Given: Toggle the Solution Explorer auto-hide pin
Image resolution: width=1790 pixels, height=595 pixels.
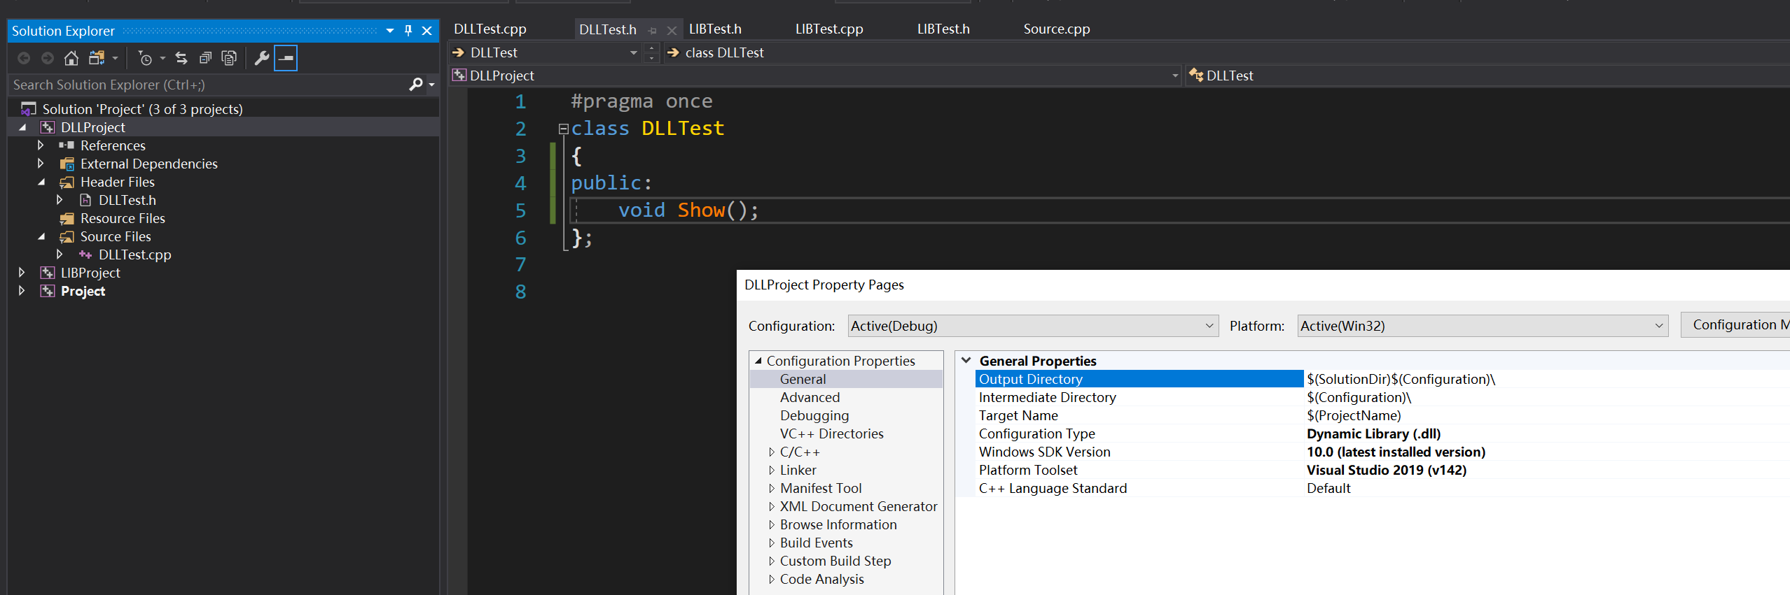Looking at the screenshot, I should (408, 31).
